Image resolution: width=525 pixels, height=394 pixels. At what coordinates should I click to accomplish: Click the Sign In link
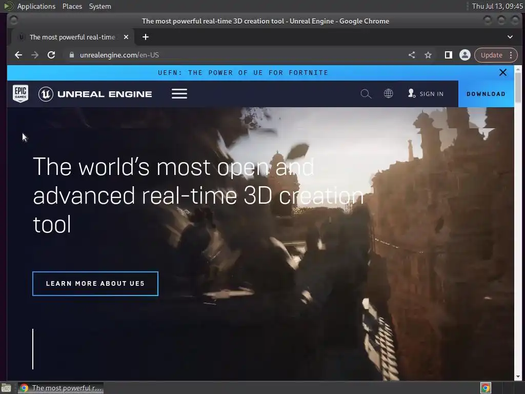[x=426, y=94]
